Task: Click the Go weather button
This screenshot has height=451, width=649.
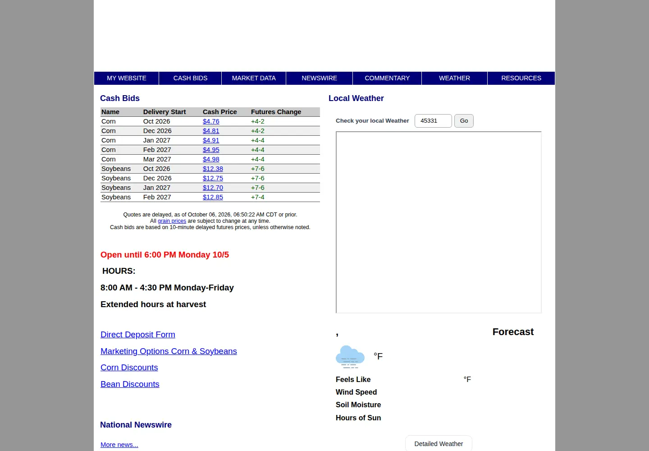Action: [x=464, y=121]
